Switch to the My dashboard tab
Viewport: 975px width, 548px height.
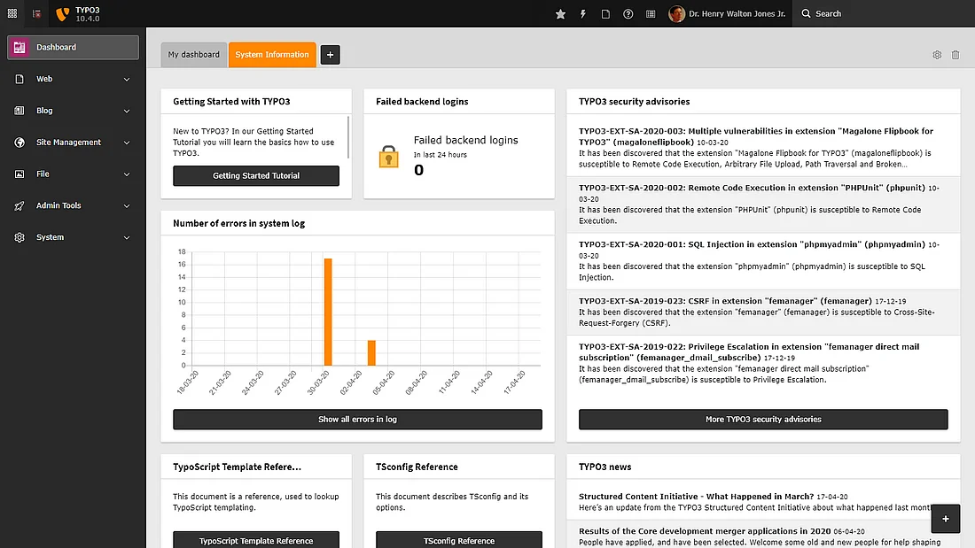tap(194, 55)
